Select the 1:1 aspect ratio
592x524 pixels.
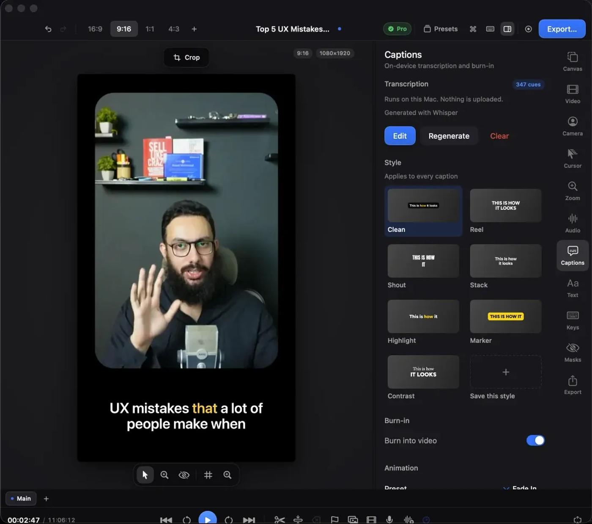coord(150,29)
